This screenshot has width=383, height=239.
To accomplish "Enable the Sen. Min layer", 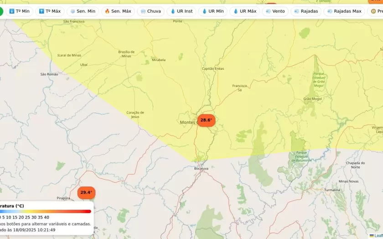I will [83, 11].
